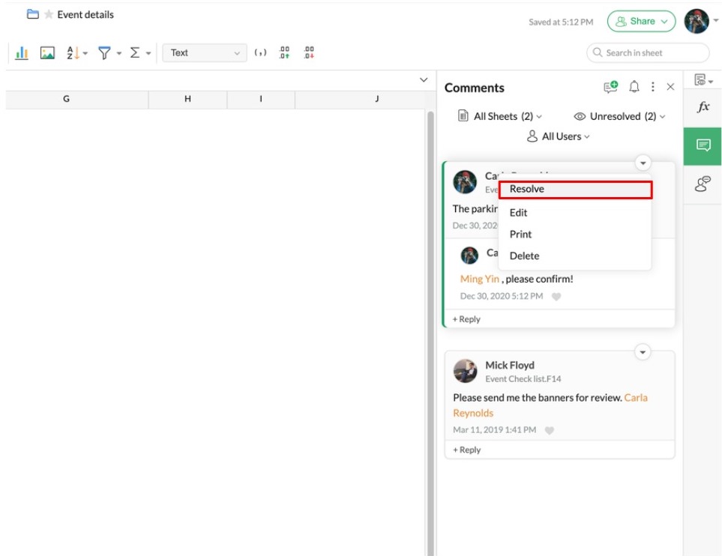Open the Text number format dropdown

205,53
